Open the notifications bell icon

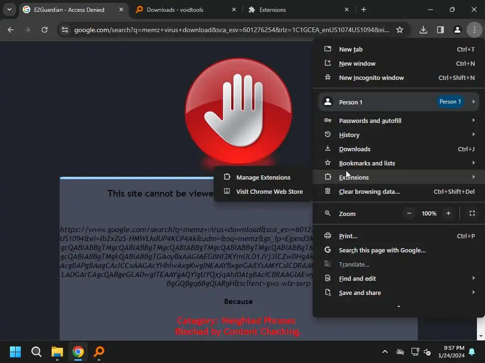point(472,352)
